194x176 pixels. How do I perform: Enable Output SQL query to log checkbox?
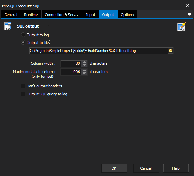coord(23,94)
